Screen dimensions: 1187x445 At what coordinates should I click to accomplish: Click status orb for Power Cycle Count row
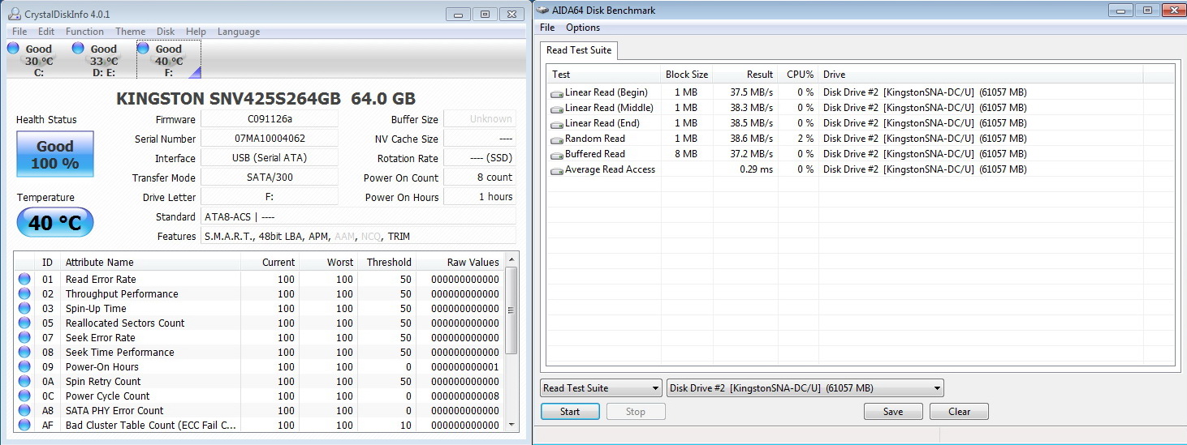pyautogui.click(x=25, y=396)
